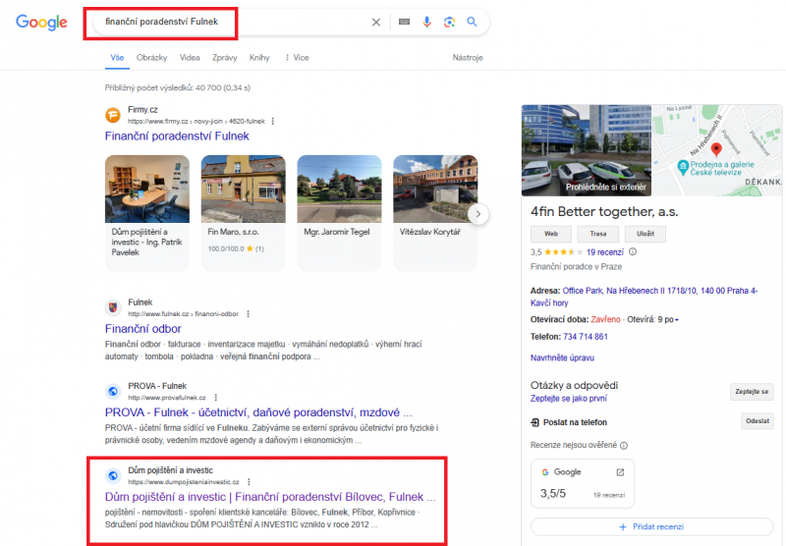Screen dimensions: 786x546
Task: Click the info icon next to 19 recenzí
Action: click(633, 252)
